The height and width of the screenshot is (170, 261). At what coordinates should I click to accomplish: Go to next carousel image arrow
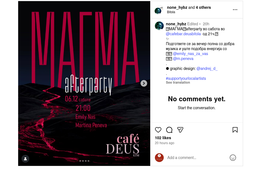coord(144,83)
